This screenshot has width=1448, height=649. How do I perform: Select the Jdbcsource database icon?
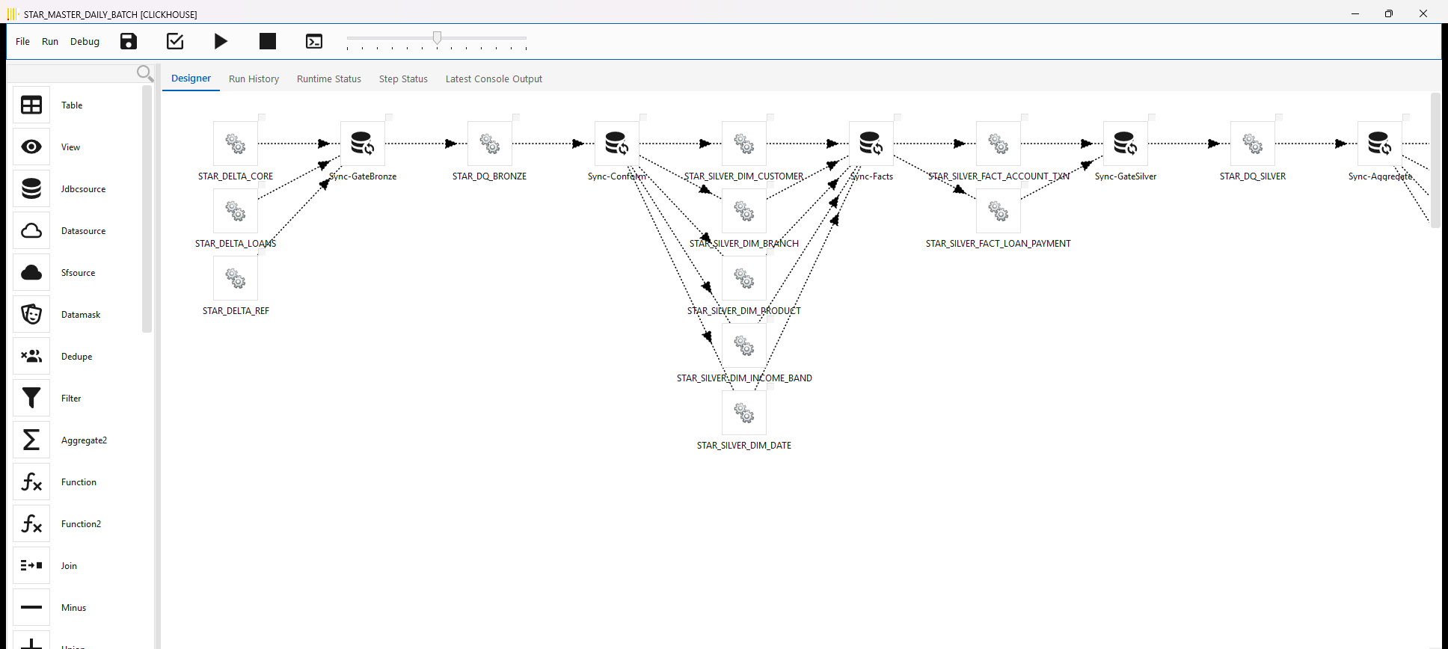tap(31, 189)
